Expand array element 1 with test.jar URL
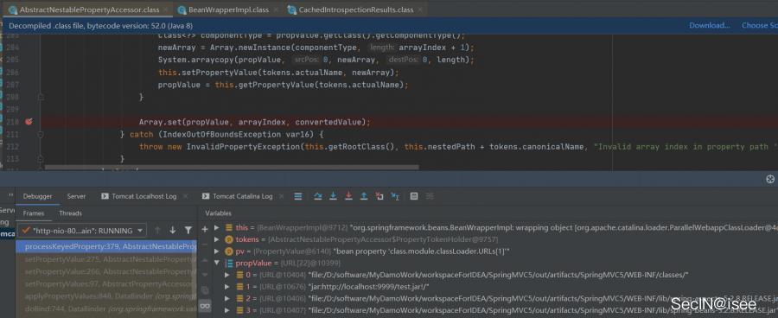Screen dimensions: 778x318 (227, 287)
